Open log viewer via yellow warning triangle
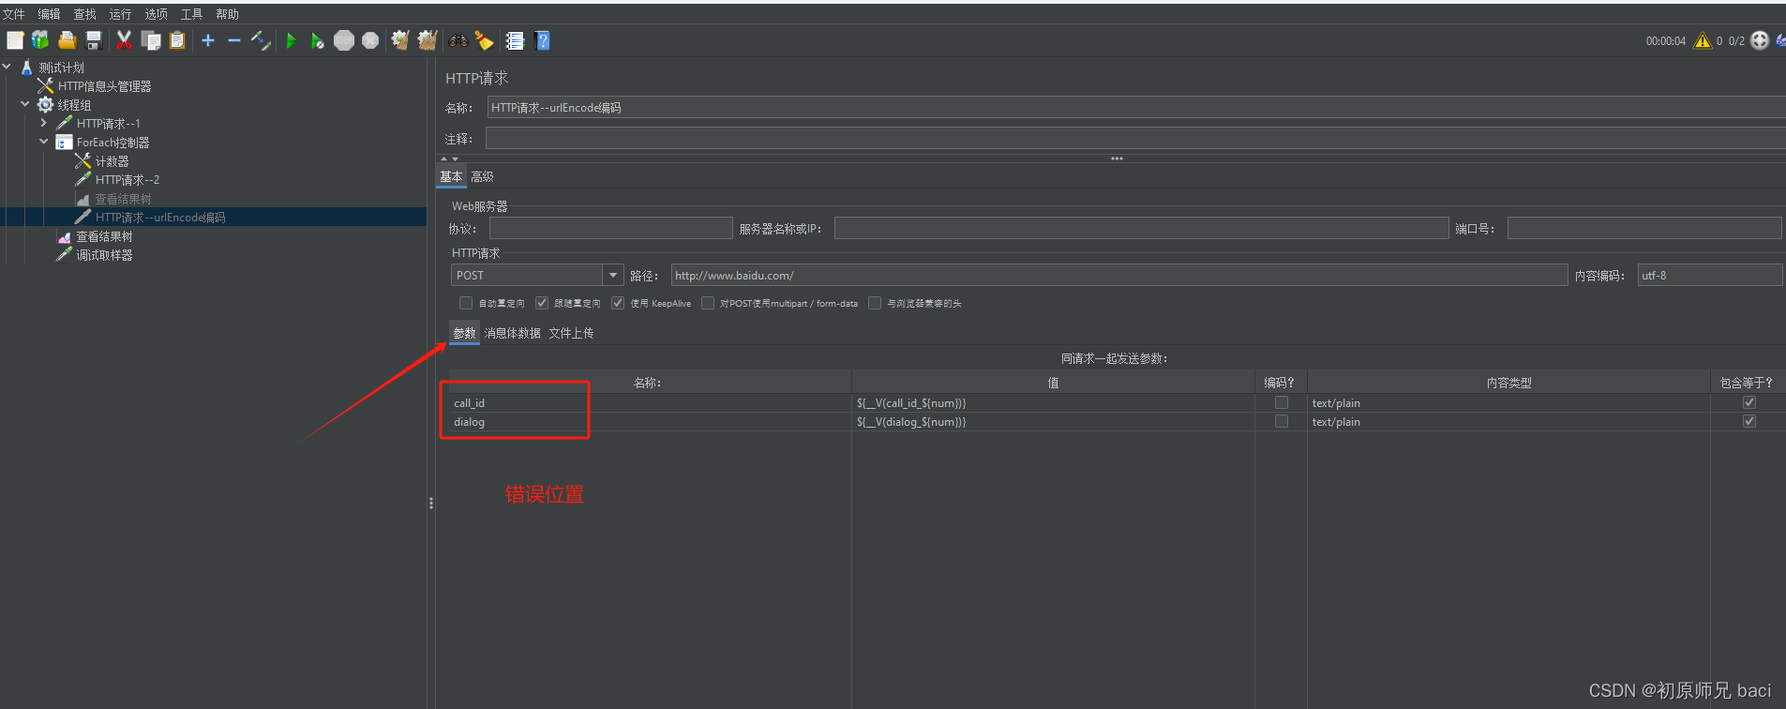The width and height of the screenshot is (1786, 709). click(1702, 40)
